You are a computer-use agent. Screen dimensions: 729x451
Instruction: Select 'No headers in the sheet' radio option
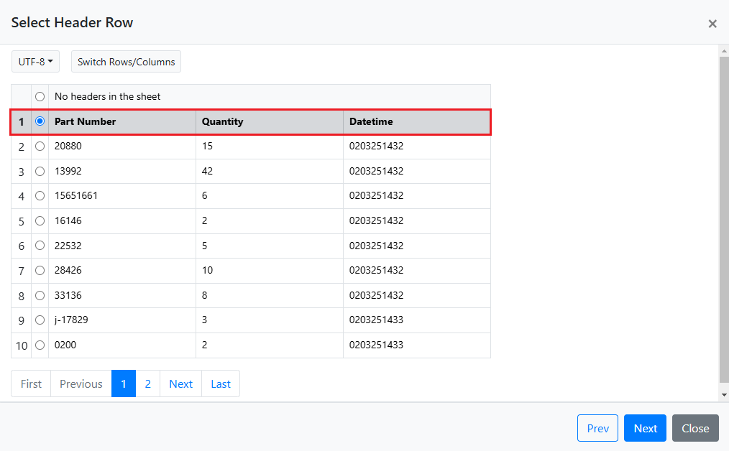coord(40,96)
